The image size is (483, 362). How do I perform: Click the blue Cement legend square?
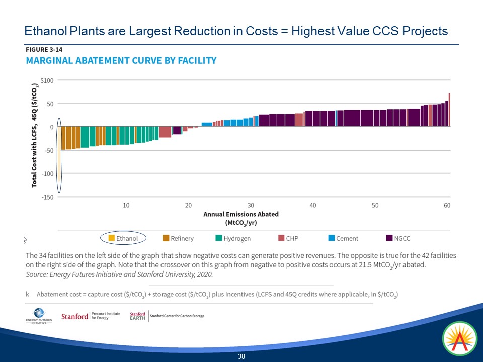332,238
